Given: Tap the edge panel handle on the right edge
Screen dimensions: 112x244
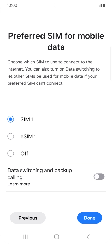Looking at the screenshot, I should (111, 63).
